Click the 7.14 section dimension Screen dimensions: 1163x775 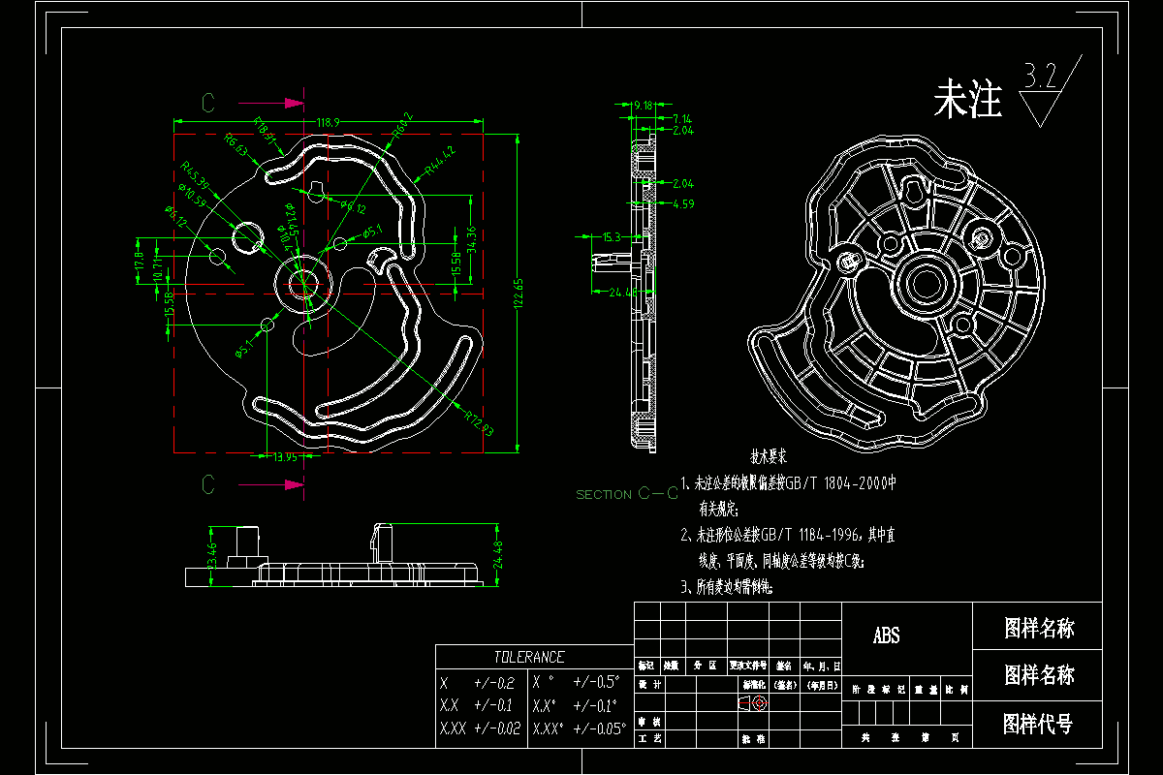[682, 118]
